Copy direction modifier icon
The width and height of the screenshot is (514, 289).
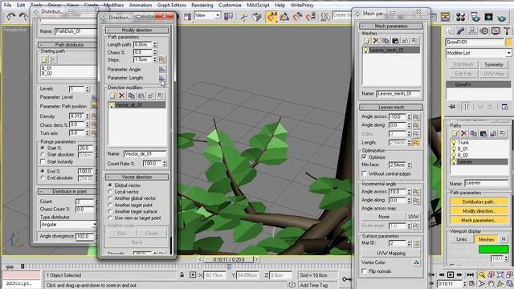click(132, 96)
